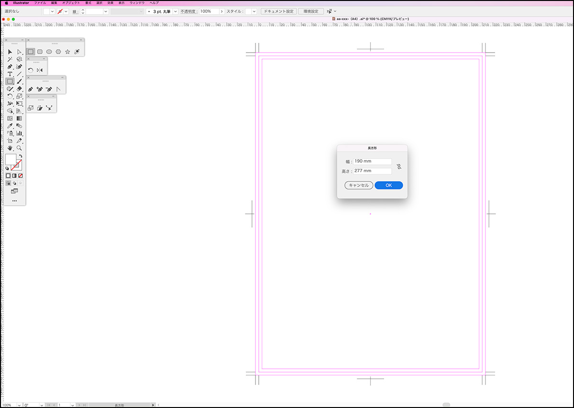Click the キャンセル button in the dialog
Viewport: 574px width, 408px height.
pyautogui.click(x=359, y=185)
